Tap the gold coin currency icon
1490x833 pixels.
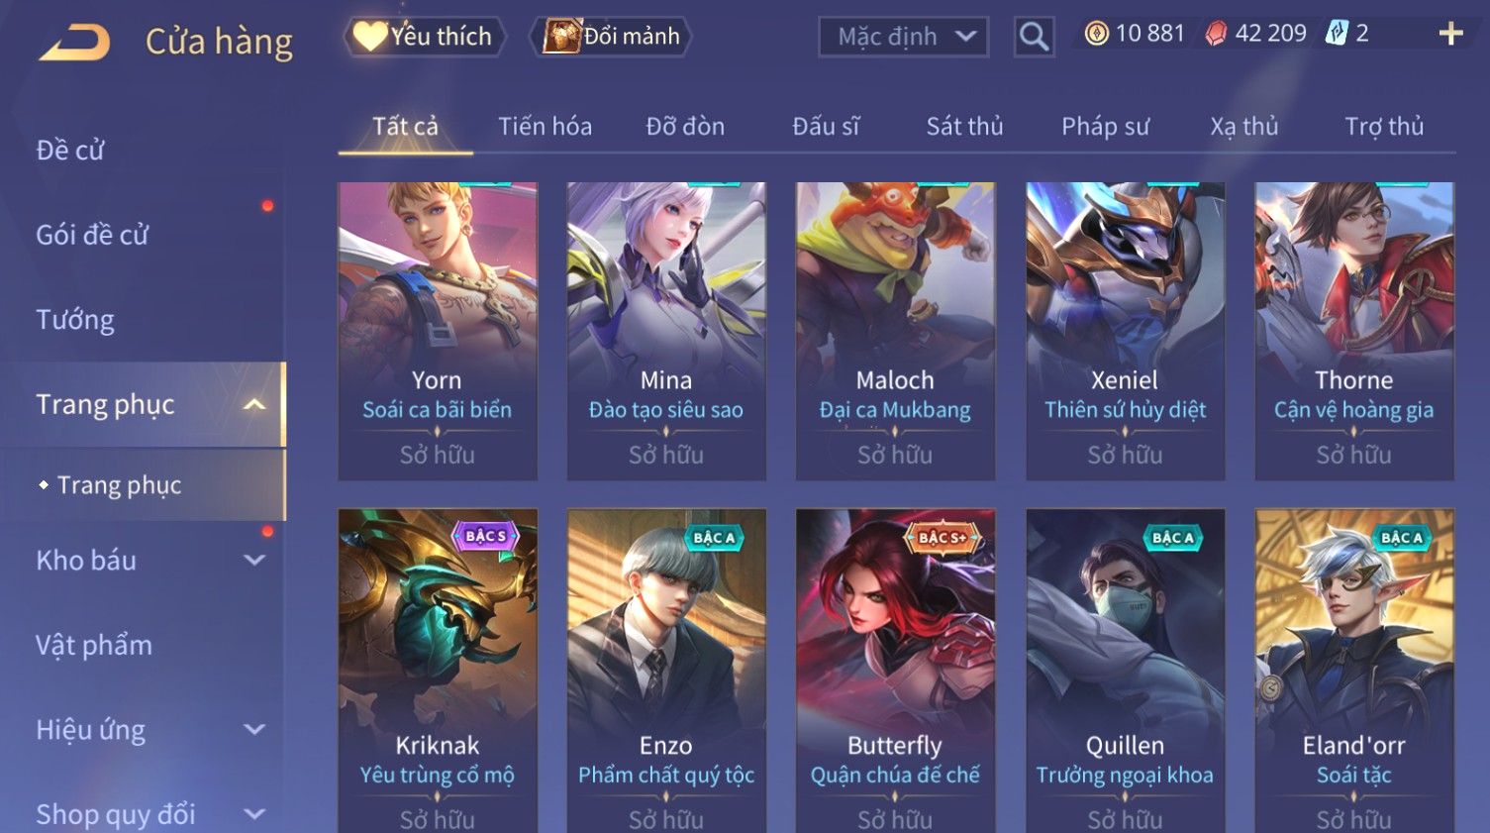[x=1096, y=34]
